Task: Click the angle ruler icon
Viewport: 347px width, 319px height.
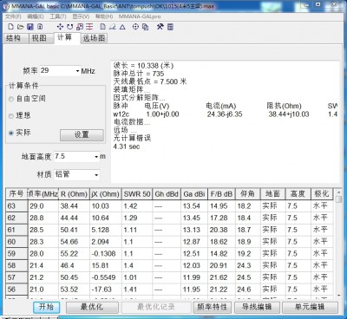Action: (113, 27)
